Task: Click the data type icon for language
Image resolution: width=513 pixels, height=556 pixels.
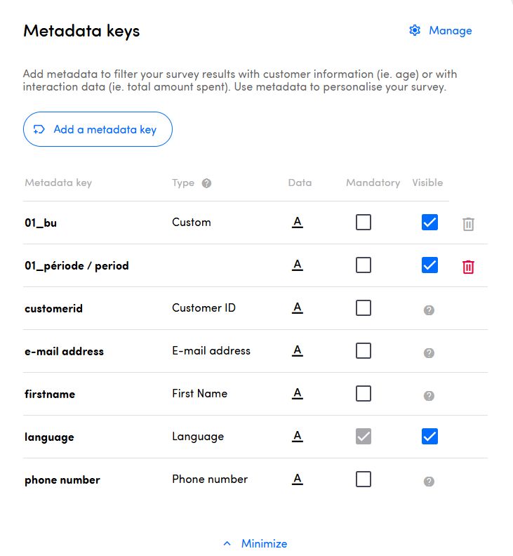Action: [298, 437]
